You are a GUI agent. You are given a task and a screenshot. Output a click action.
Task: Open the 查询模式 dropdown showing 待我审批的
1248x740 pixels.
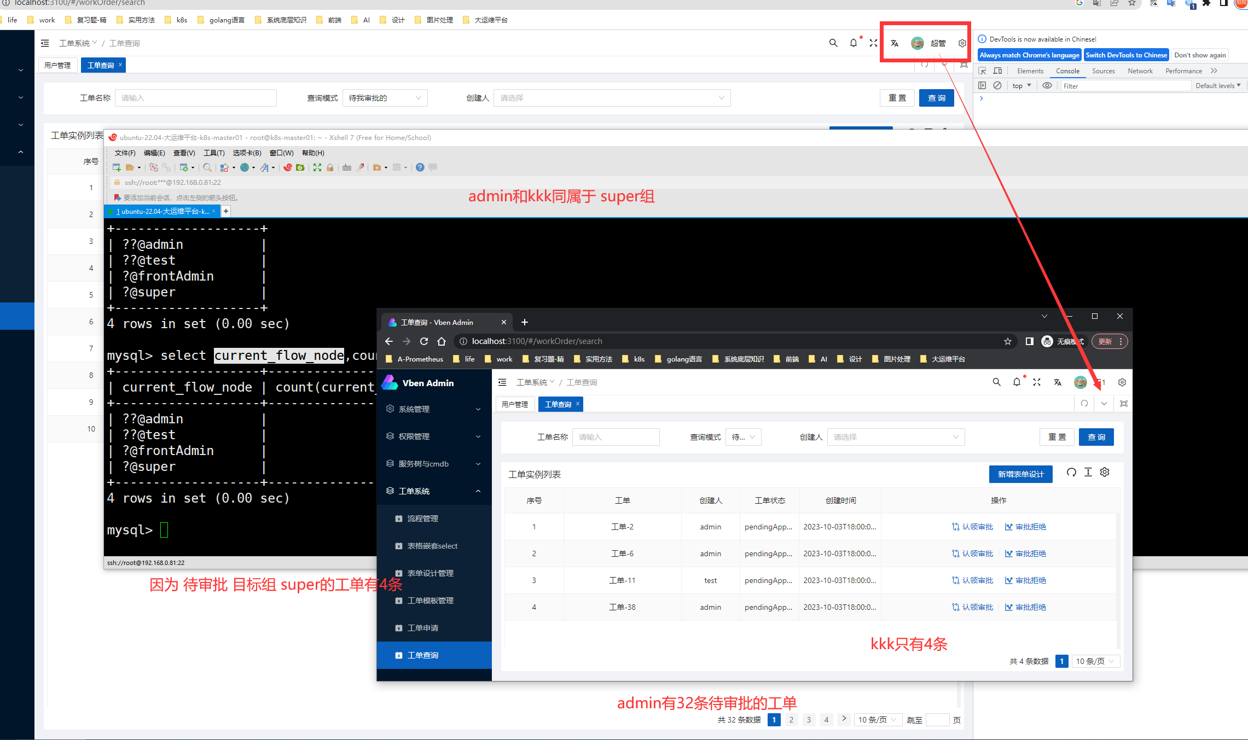[x=385, y=98]
